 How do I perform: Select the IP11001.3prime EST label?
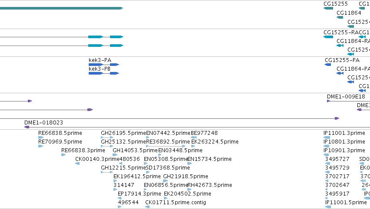pyautogui.click(x=344, y=133)
